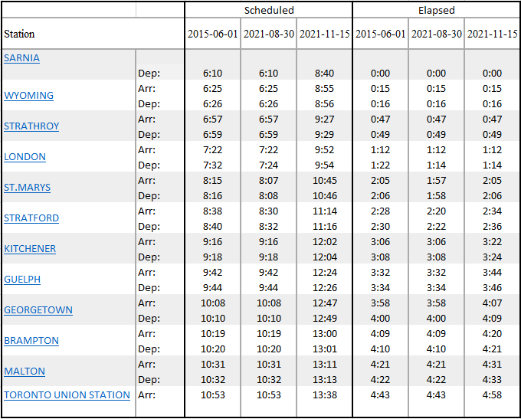The width and height of the screenshot is (521, 419).
Task: Open the TORONTO UNION STATION link
Action: coord(67,395)
